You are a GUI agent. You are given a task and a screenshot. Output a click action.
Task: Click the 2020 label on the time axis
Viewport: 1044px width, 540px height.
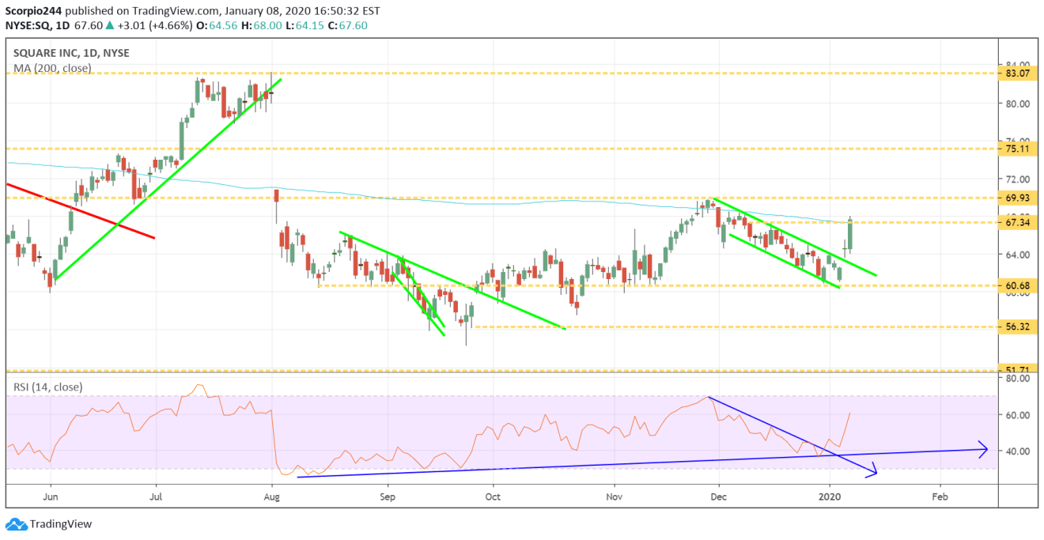(830, 497)
